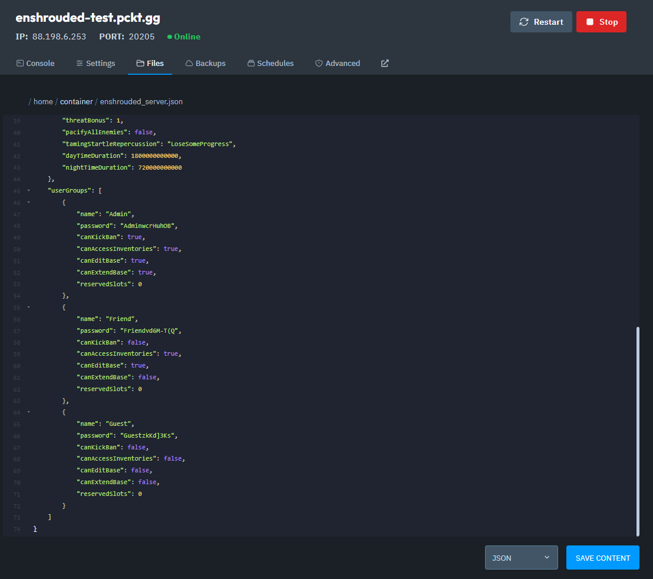Click the Admin canKickBan true value
This screenshot has height=579, width=653.
(134, 237)
